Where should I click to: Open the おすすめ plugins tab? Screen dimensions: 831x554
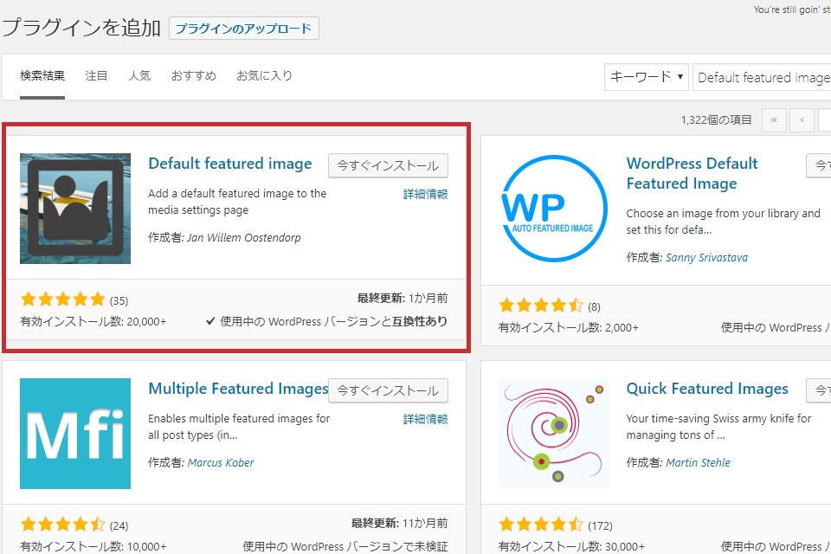coord(193,76)
